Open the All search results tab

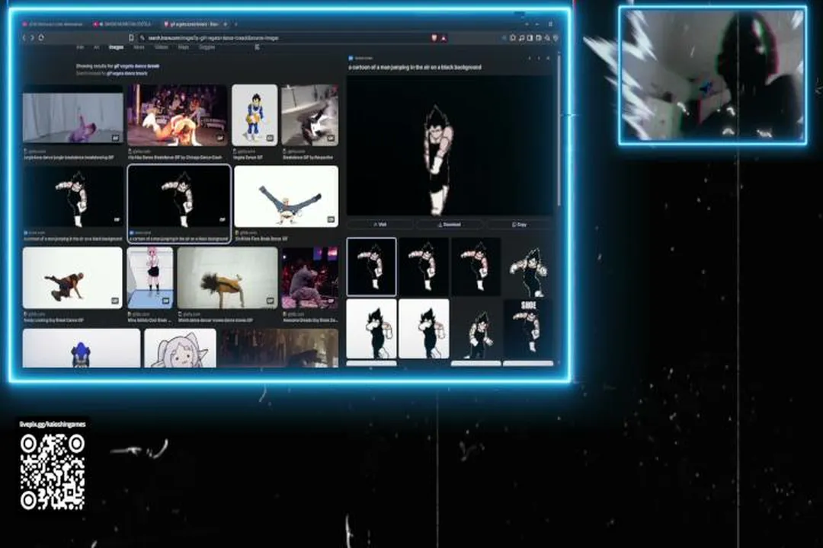pyautogui.click(x=96, y=47)
